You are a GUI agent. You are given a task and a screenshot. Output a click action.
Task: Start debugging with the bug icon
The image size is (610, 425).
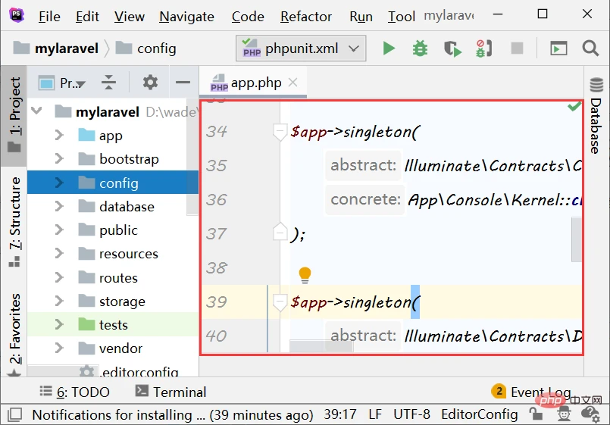click(x=420, y=48)
